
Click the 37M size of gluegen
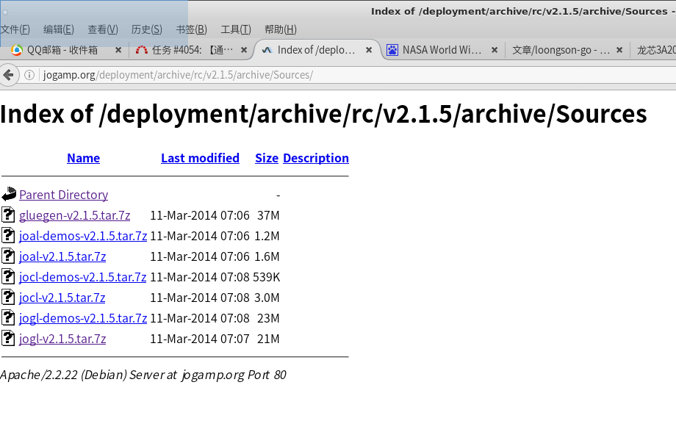click(x=268, y=215)
